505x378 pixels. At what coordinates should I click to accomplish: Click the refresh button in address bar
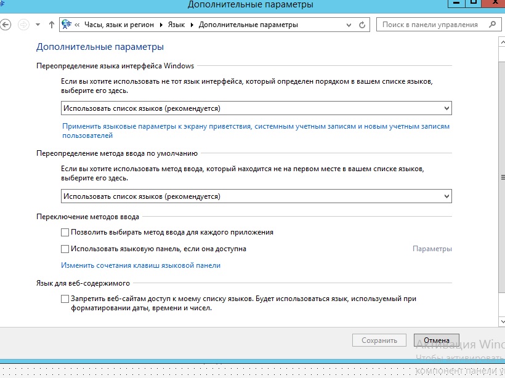click(362, 25)
